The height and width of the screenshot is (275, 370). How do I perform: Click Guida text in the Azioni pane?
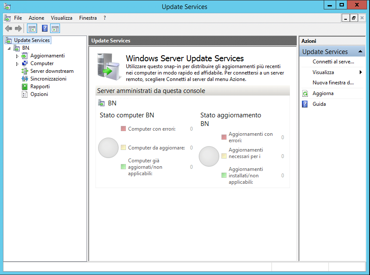tap(319, 104)
